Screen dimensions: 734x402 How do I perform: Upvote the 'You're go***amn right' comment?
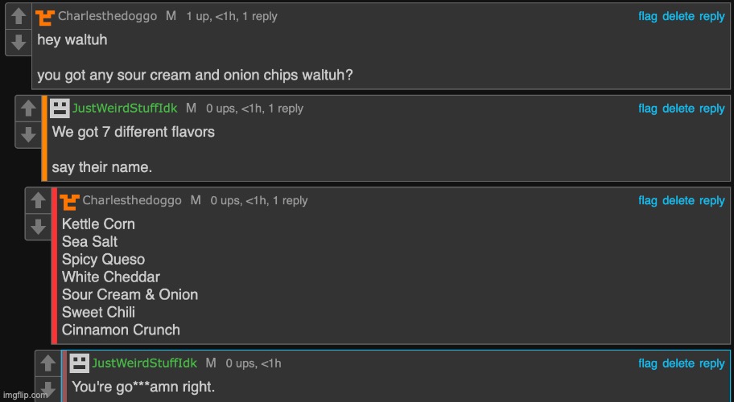47,363
